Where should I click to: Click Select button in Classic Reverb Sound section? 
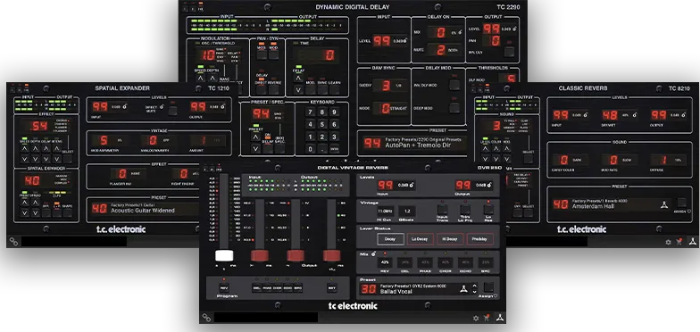coord(529,159)
